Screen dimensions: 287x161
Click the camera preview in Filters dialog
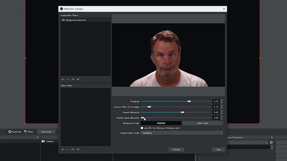point(168,55)
